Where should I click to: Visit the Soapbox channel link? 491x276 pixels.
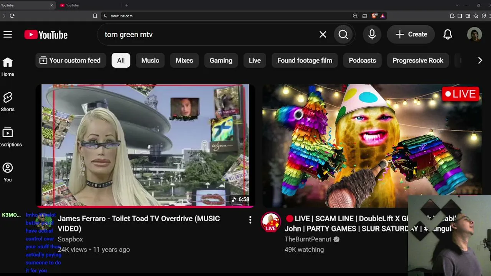[x=70, y=239]
